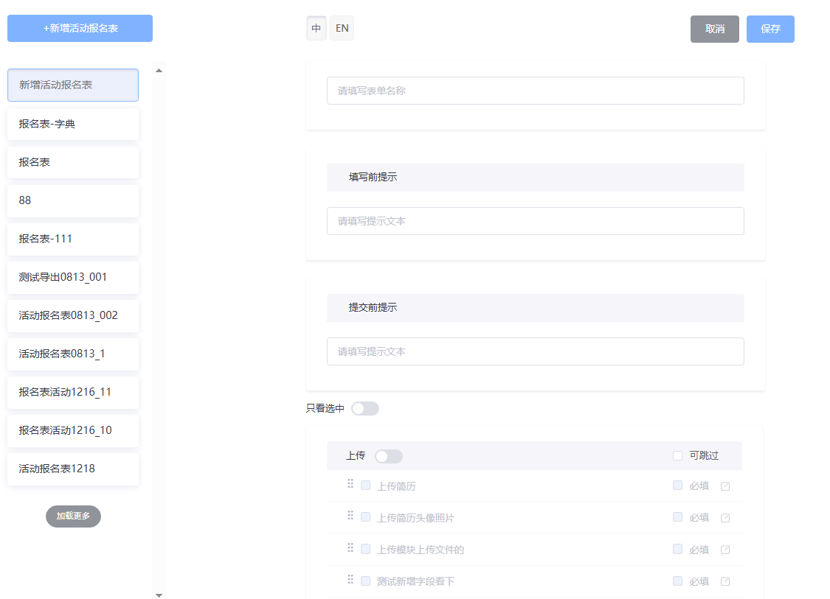Open edit icon for 上传简历 row
This screenshot has width=830, height=599.
pos(725,486)
